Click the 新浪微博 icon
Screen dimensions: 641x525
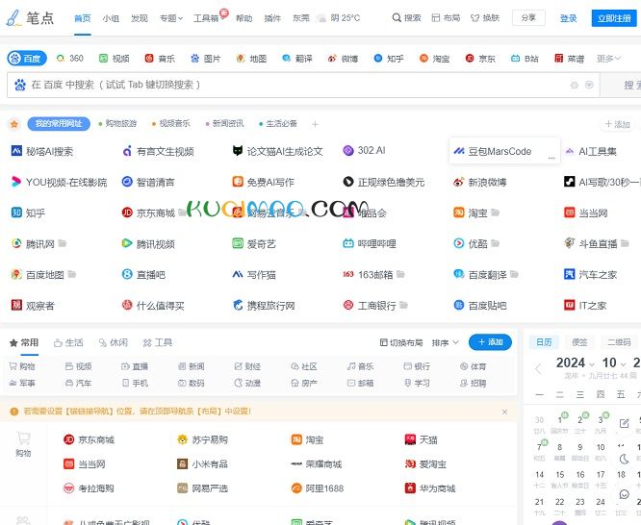459,183
